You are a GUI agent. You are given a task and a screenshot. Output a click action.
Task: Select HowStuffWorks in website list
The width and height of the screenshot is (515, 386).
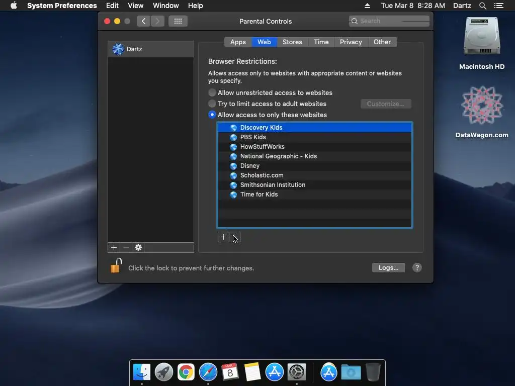(315, 147)
